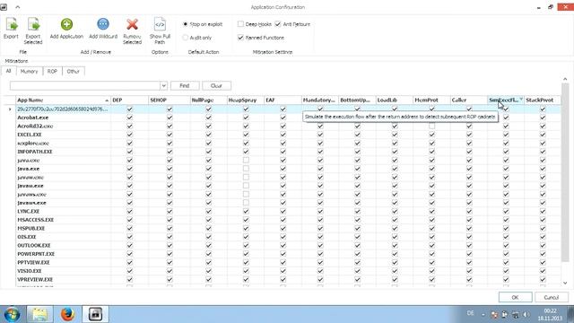
Task: Click the Remove Selected red X icon
Action: [132, 24]
